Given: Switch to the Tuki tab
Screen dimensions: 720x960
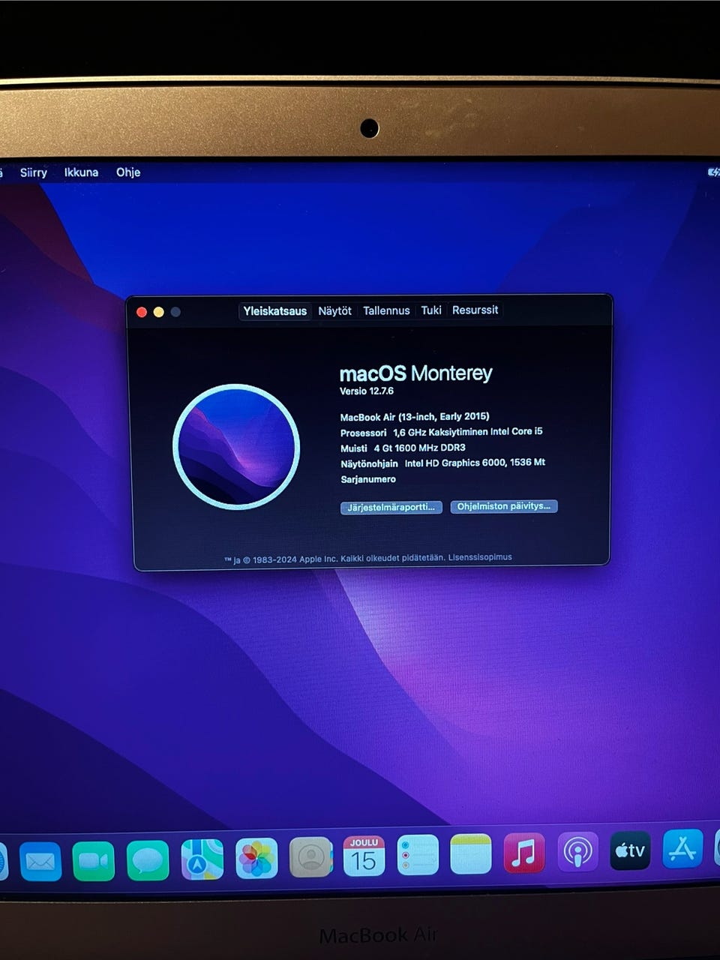Looking at the screenshot, I should tap(431, 310).
